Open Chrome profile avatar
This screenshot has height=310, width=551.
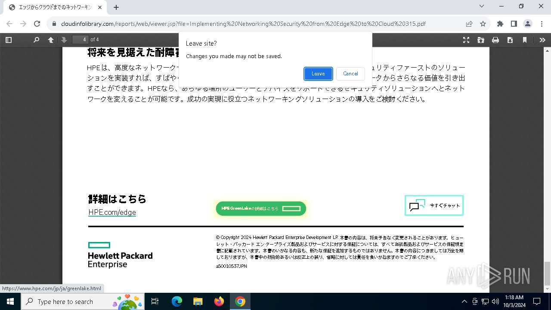(527, 24)
